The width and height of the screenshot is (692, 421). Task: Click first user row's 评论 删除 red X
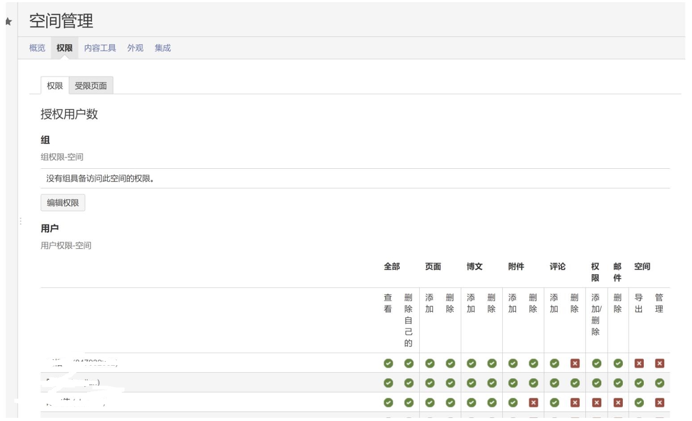point(575,363)
